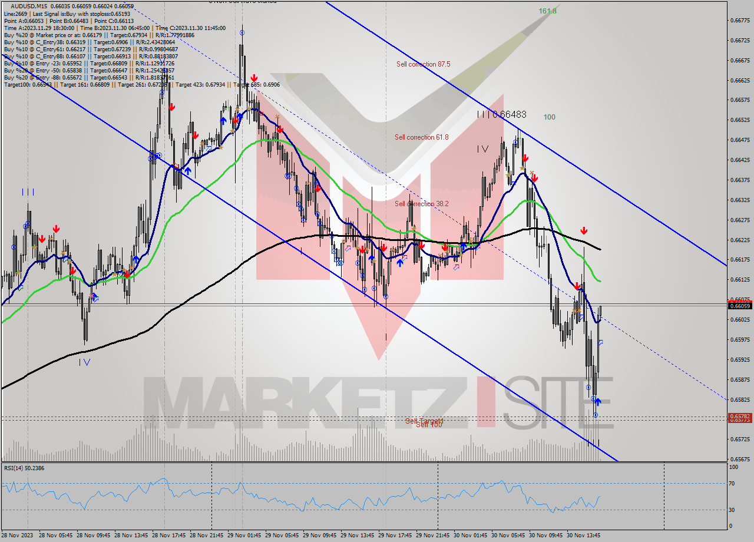Click the current price tag 0.66059

click(x=740, y=306)
